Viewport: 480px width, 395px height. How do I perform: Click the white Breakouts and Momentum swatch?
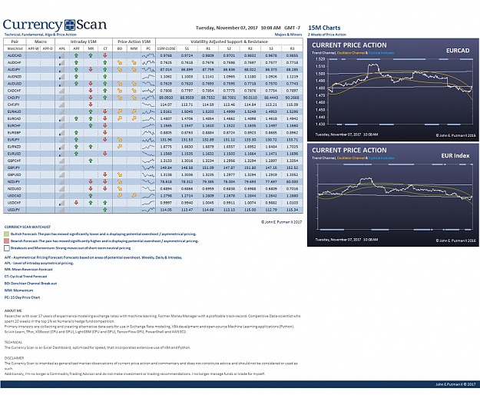pos(7,248)
